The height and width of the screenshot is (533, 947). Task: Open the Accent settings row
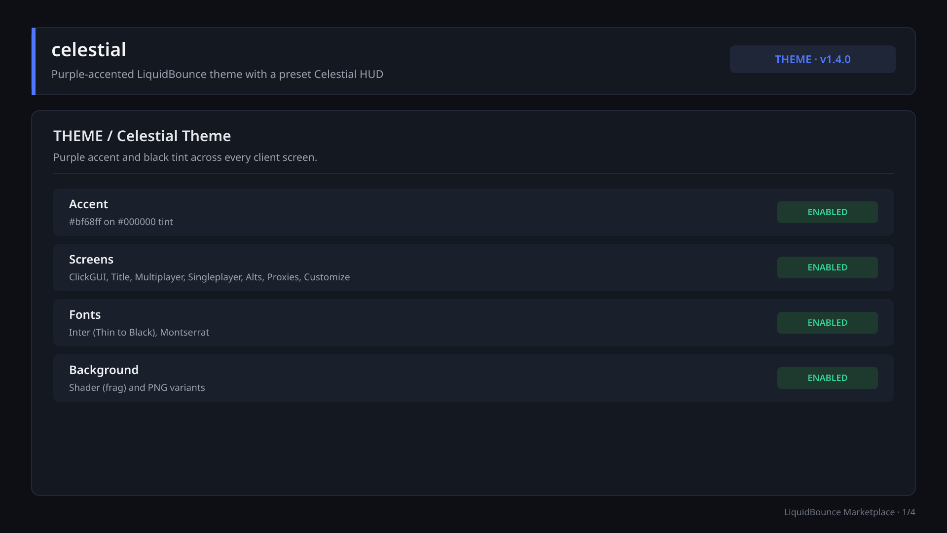tap(473, 212)
